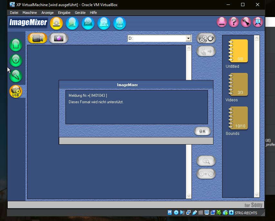Screen dimensions: 275x221
Task: Click the orange disc capture mode icon
Action: [56, 23]
